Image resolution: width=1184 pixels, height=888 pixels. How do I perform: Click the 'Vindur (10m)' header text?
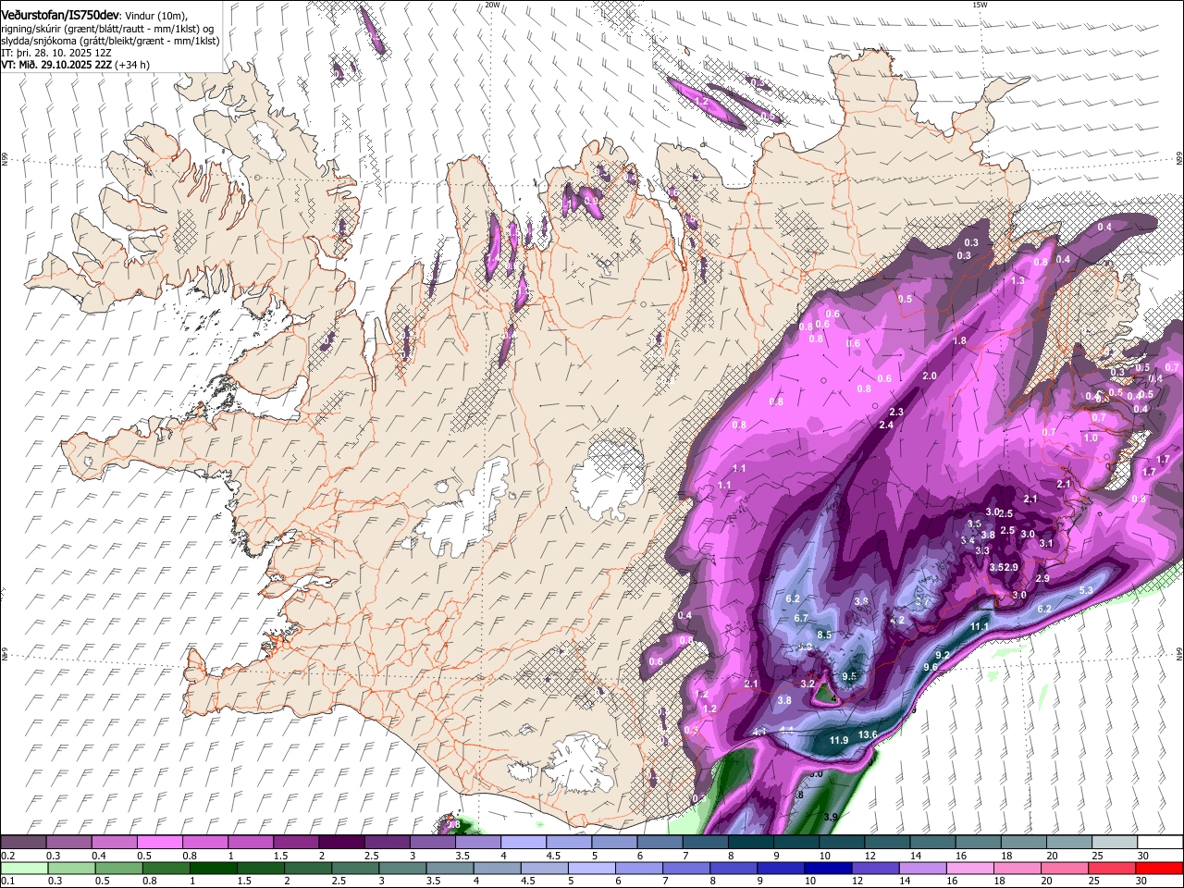coord(157,16)
